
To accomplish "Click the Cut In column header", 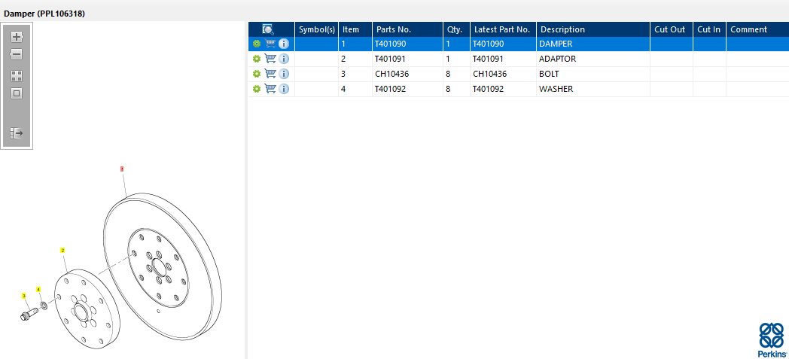I will click(709, 29).
